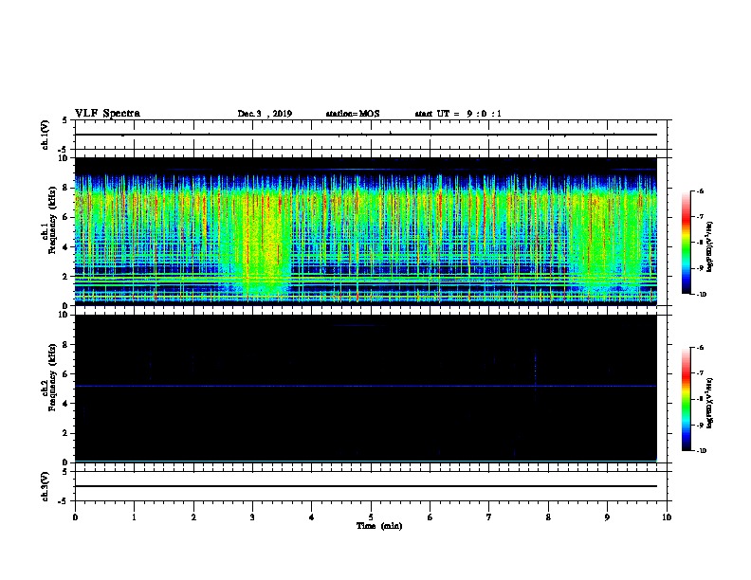Screen dimensions: 751x580
Task: Click the 'VLF Spectra' title text
Action: tap(107, 114)
